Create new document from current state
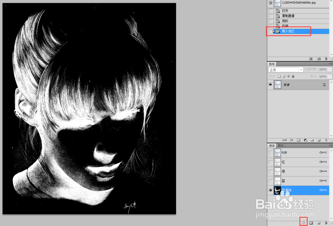The width and height of the screenshot is (333, 226). pyautogui.click(x=311, y=59)
